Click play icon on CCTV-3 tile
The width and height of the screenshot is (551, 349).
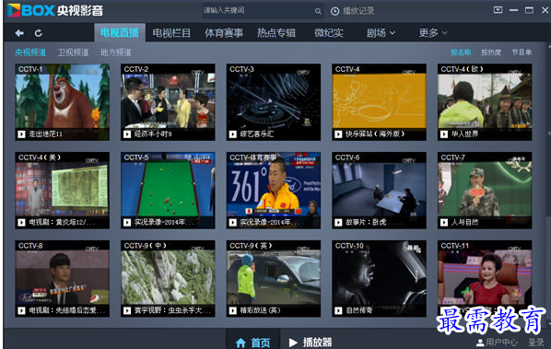tap(232, 134)
